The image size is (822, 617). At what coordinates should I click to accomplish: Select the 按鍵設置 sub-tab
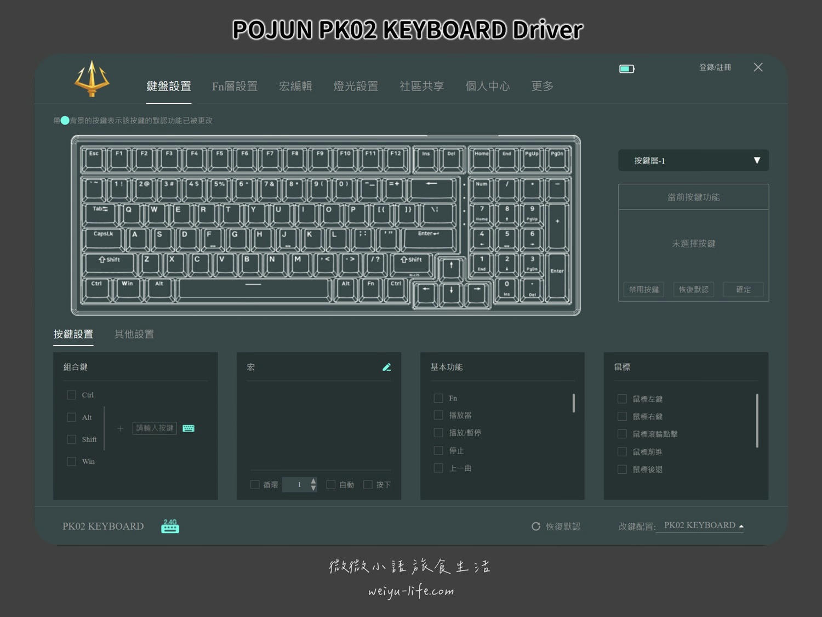tap(73, 334)
